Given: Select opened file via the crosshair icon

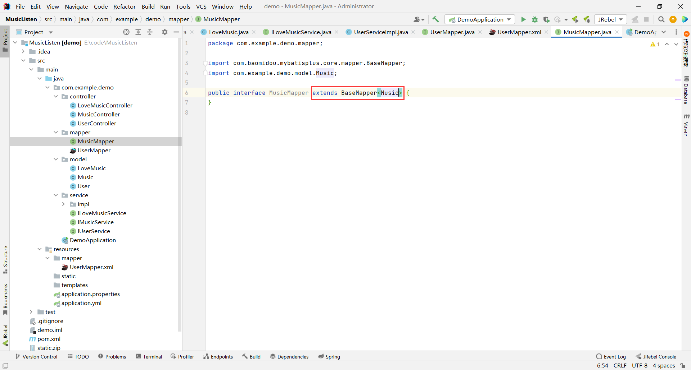Looking at the screenshot, I should coord(126,32).
